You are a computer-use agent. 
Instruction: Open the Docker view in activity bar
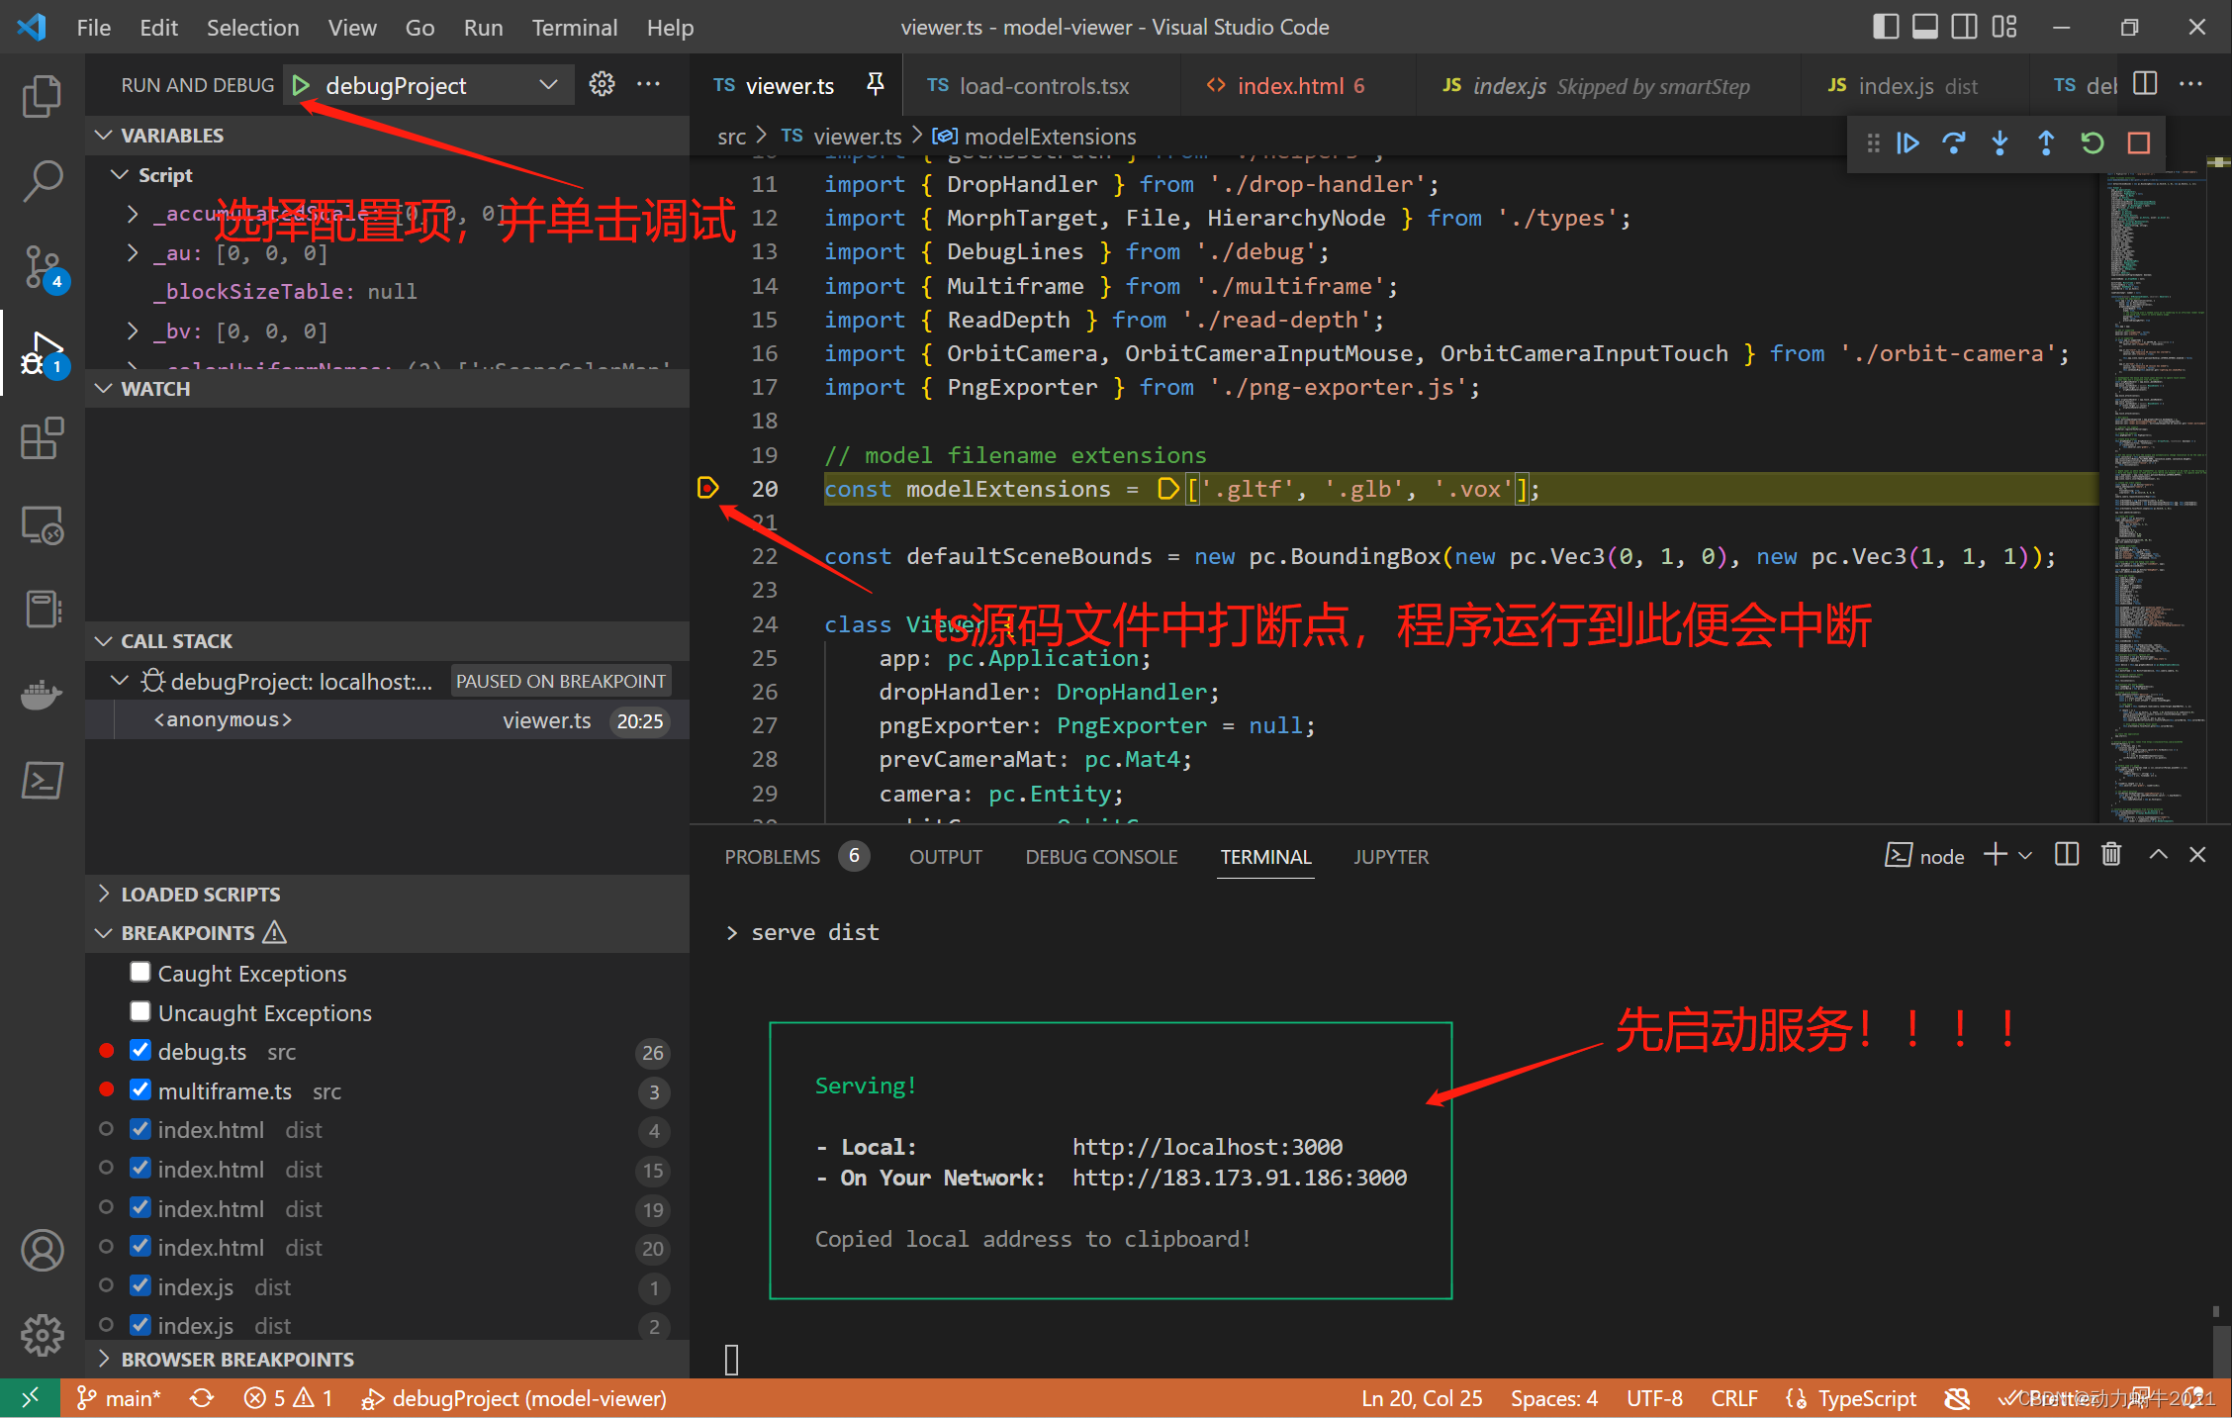(42, 695)
